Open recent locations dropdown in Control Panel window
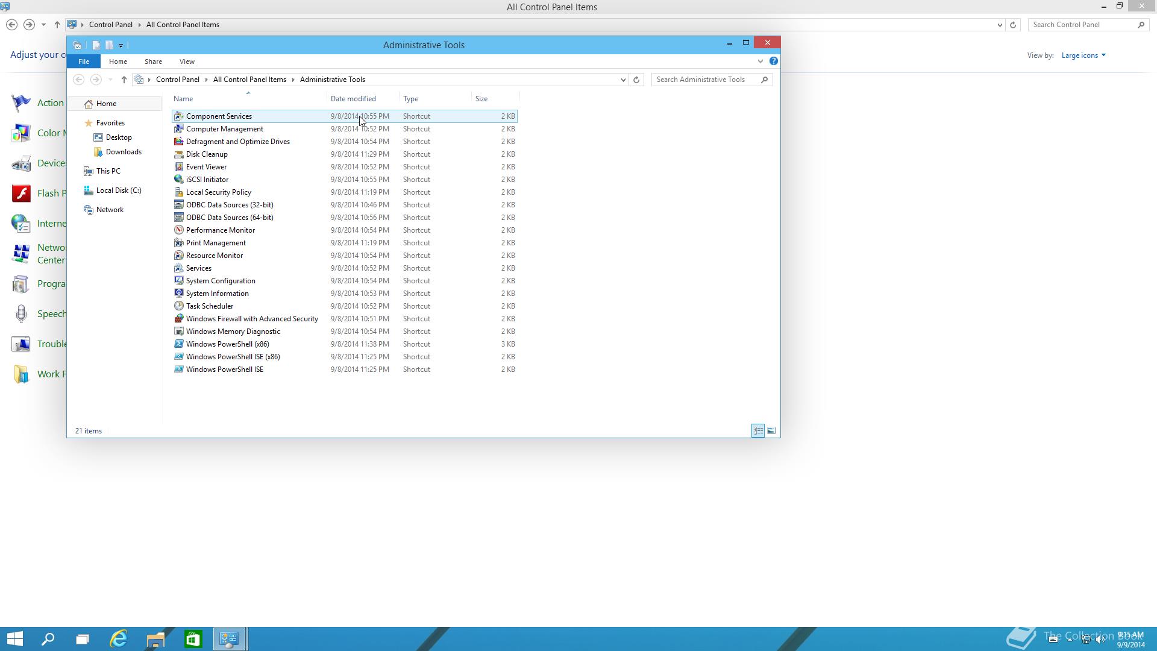The height and width of the screenshot is (651, 1157). [x=43, y=25]
